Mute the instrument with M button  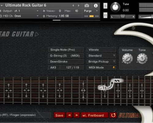coord(105,15)
